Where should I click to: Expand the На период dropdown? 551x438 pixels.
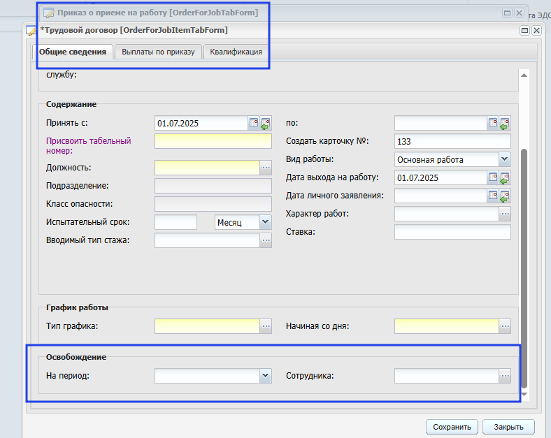tap(266, 376)
